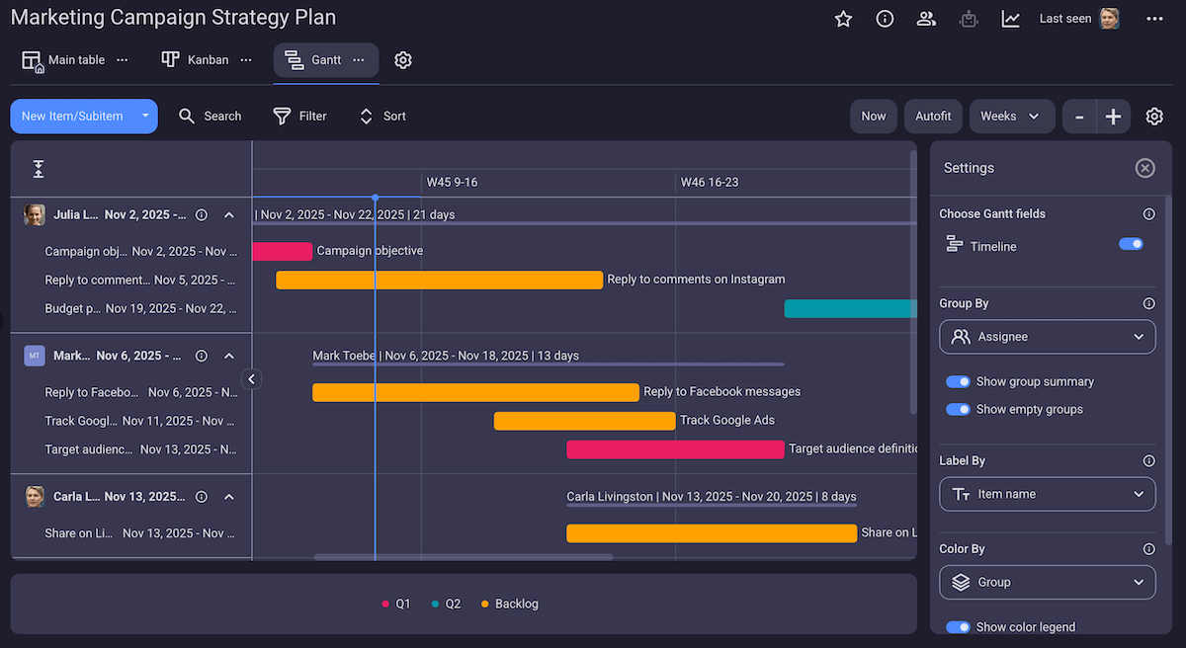Click the Q1 color legend swatch
The width and height of the screenshot is (1186, 648).
point(385,604)
